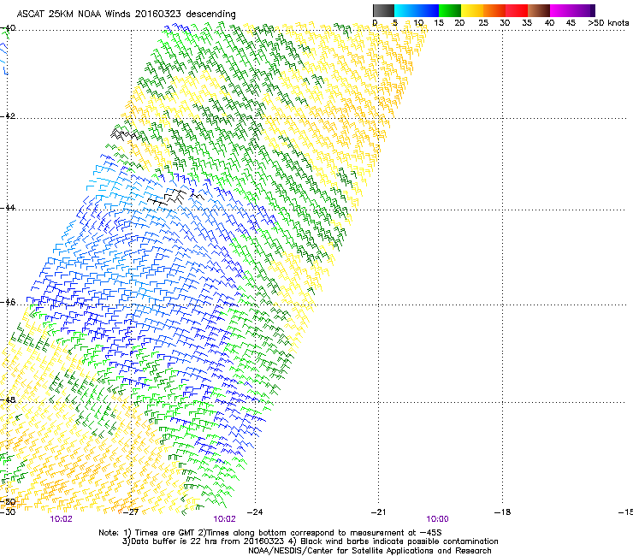Click the purple '10:00' pass time label
The width and height of the screenshot is (633, 556).
pos(438,519)
